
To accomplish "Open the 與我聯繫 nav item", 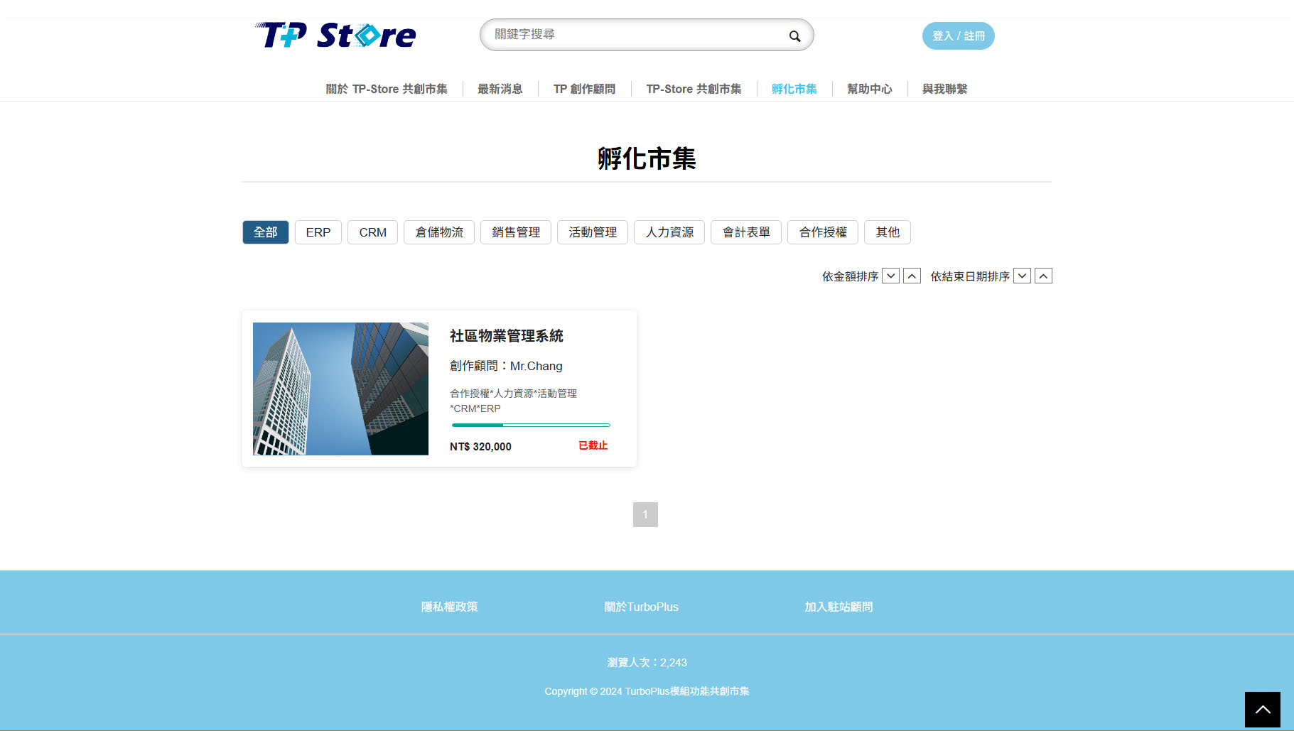I will click(x=944, y=89).
